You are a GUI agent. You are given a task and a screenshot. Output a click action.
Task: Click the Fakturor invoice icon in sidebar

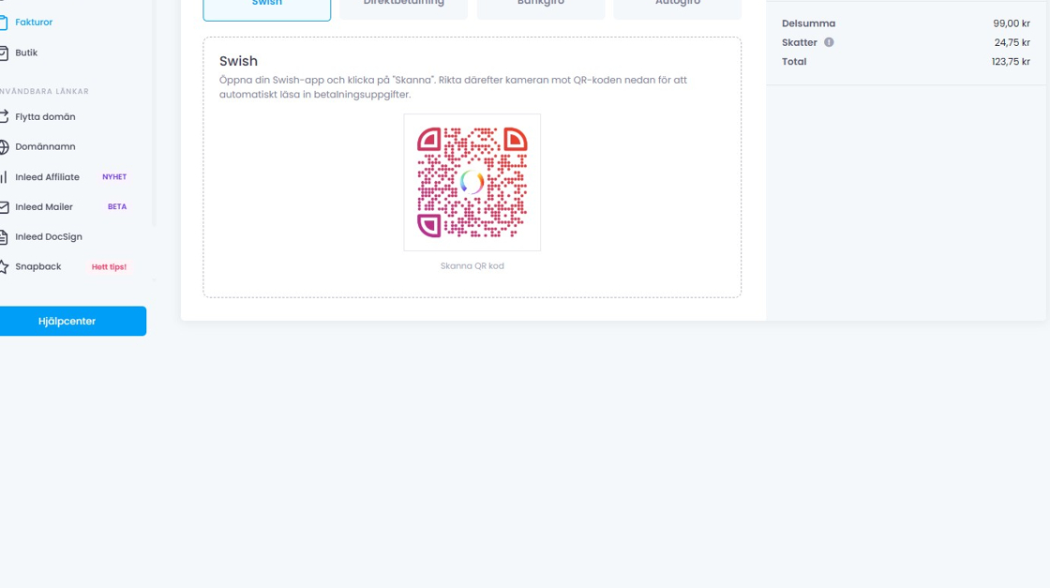point(4,23)
